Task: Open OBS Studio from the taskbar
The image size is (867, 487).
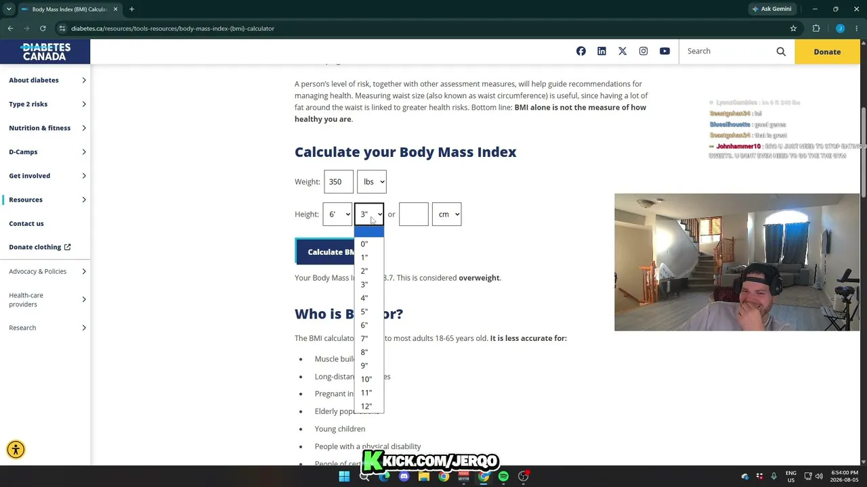Action: 524,476
